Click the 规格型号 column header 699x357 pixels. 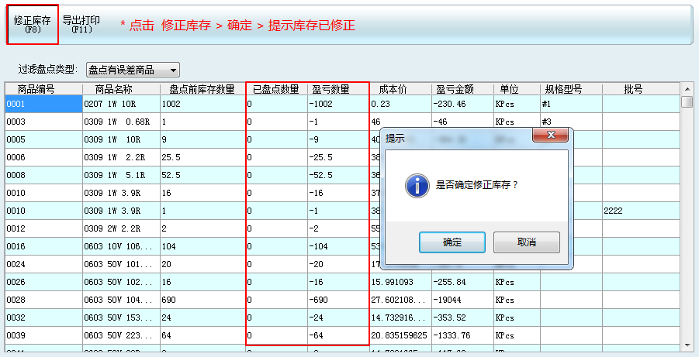click(569, 89)
